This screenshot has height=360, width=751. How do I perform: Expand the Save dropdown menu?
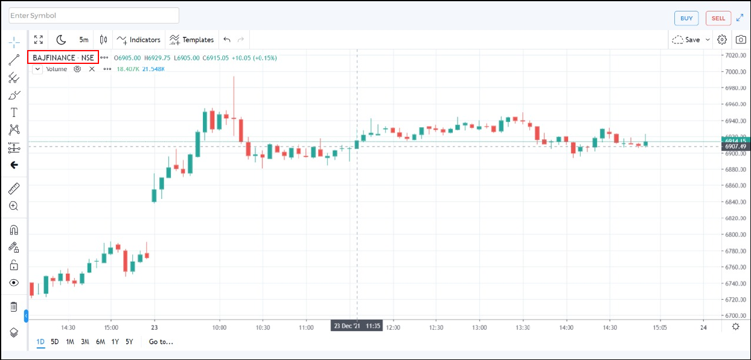tap(708, 40)
